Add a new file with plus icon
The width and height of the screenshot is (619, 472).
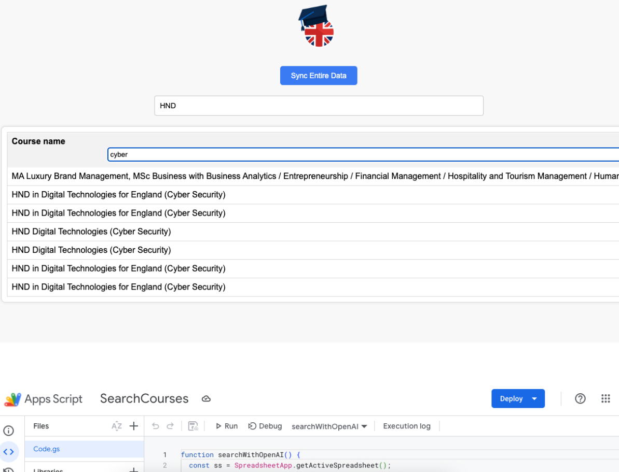coord(134,426)
